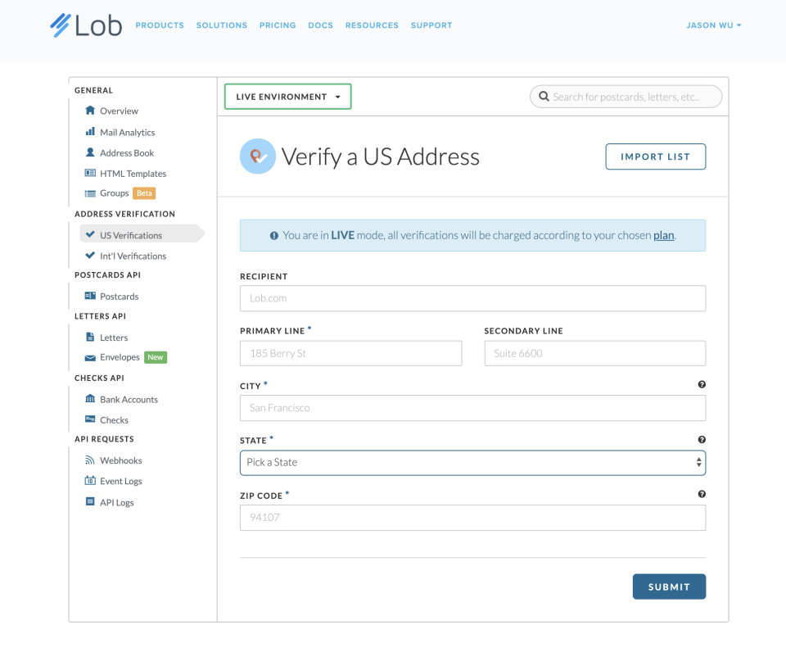The image size is (786, 648).
Task: Follow the plan link in notice
Action: [663, 235]
